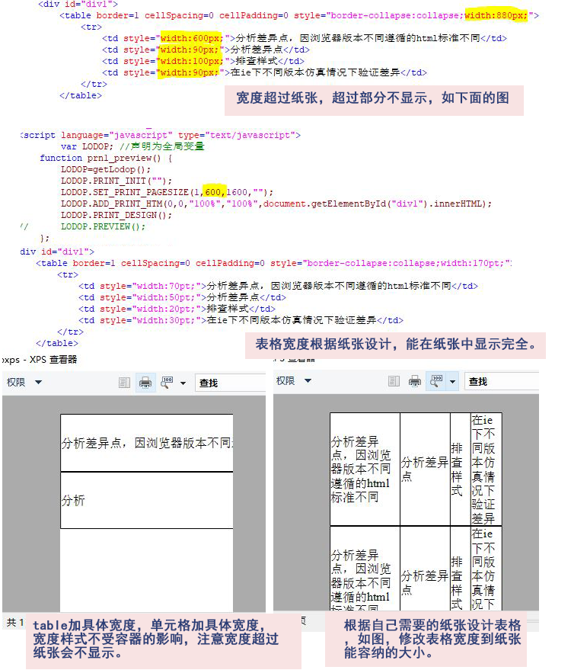This screenshot has width=571, height=670.
Task: Toggle the outline pane icon in the right viewer
Action: pos(394,381)
